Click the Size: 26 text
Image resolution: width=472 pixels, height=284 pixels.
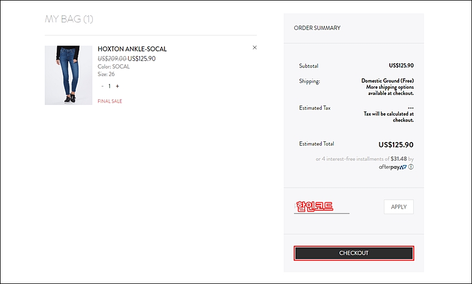tap(106, 74)
